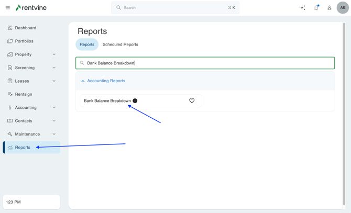
Task: Favorite the Bank Balance Breakdown report
Action: point(192,101)
